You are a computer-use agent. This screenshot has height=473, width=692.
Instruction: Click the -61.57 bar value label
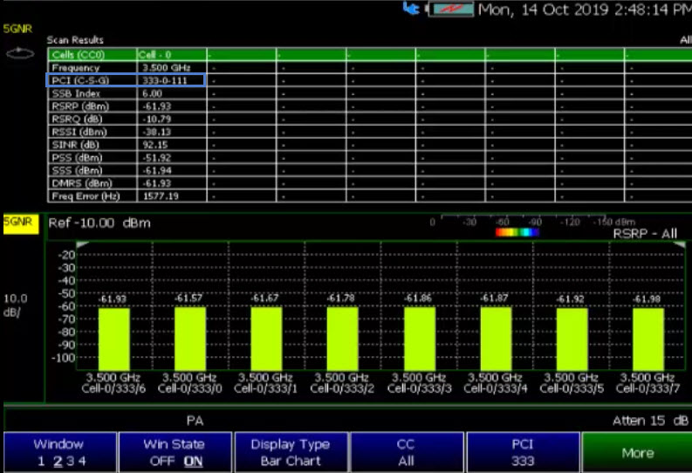(188, 298)
